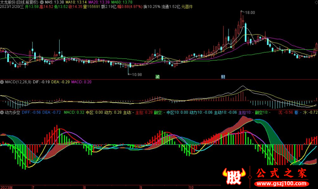Open the dropdown icon beside 太龙股份 title

coord(42,2)
